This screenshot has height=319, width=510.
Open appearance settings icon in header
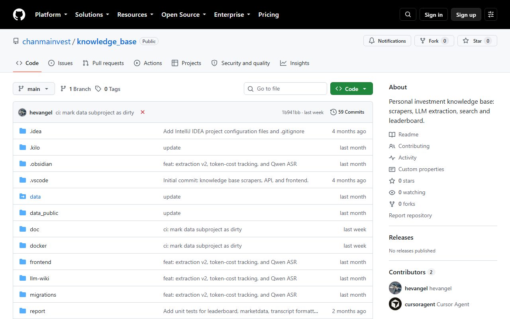point(491,14)
